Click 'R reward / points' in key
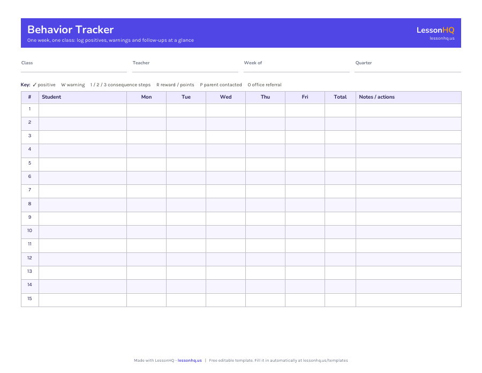Viewport: 482px width, 373px height. tap(175, 85)
